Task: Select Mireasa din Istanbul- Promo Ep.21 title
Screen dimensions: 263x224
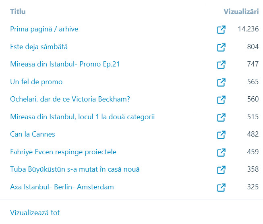Action: point(65,64)
